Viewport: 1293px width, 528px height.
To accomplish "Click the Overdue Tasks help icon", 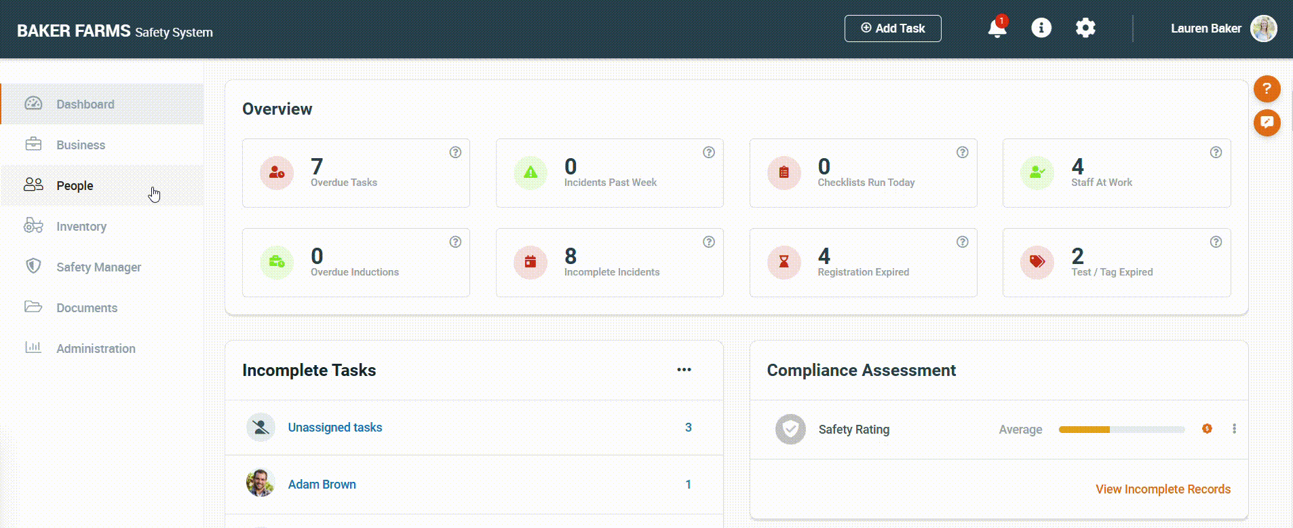I will click(x=455, y=153).
